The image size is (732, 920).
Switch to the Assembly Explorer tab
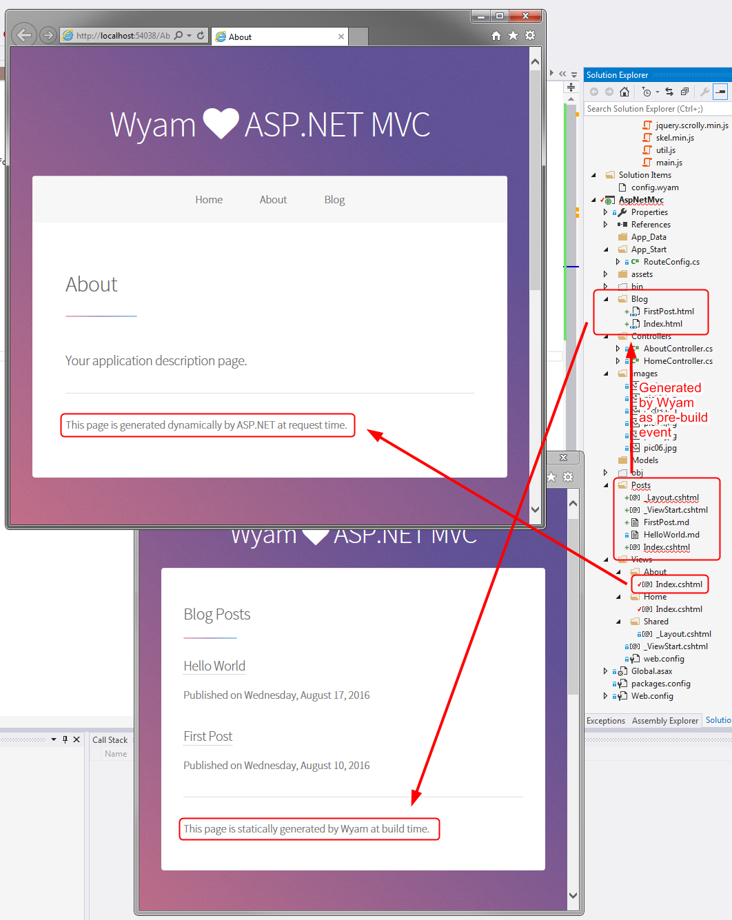[665, 721]
